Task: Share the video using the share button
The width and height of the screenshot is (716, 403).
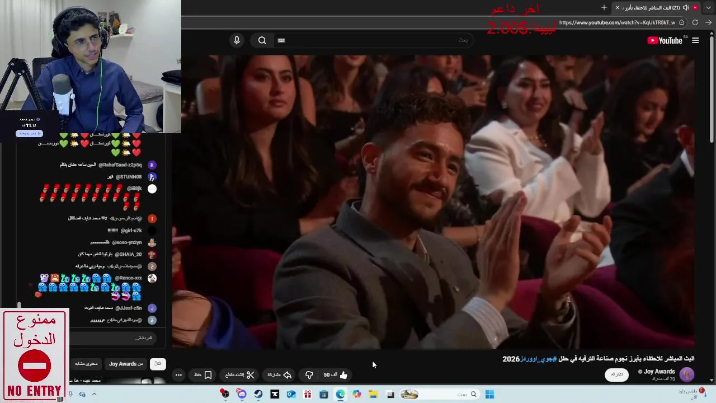Action: click(279, 375)
